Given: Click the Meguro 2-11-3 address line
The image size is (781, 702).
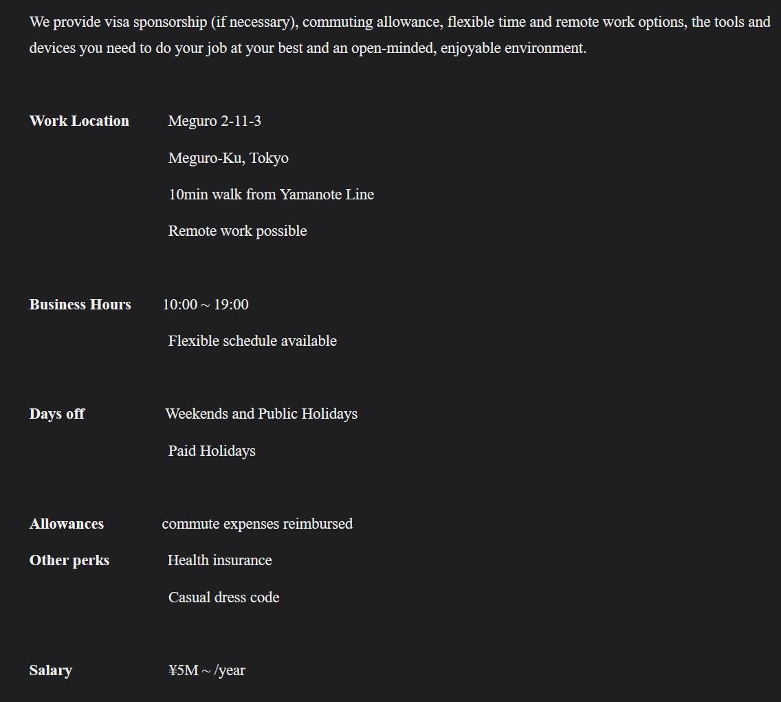Looking at the screenshot, I should pyautogui.click(x=214, y=121).
